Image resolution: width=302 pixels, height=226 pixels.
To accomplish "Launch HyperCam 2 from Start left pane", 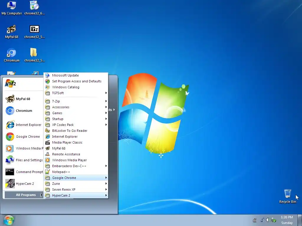I will click(24, 184).
